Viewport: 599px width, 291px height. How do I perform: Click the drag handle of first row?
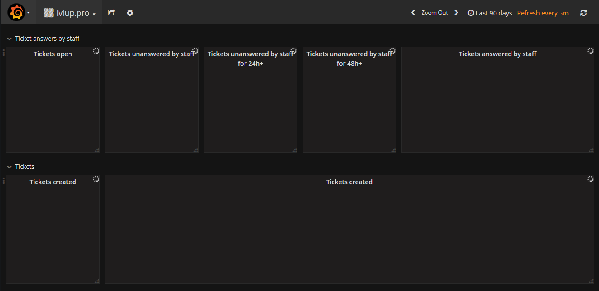coord(4,53)
